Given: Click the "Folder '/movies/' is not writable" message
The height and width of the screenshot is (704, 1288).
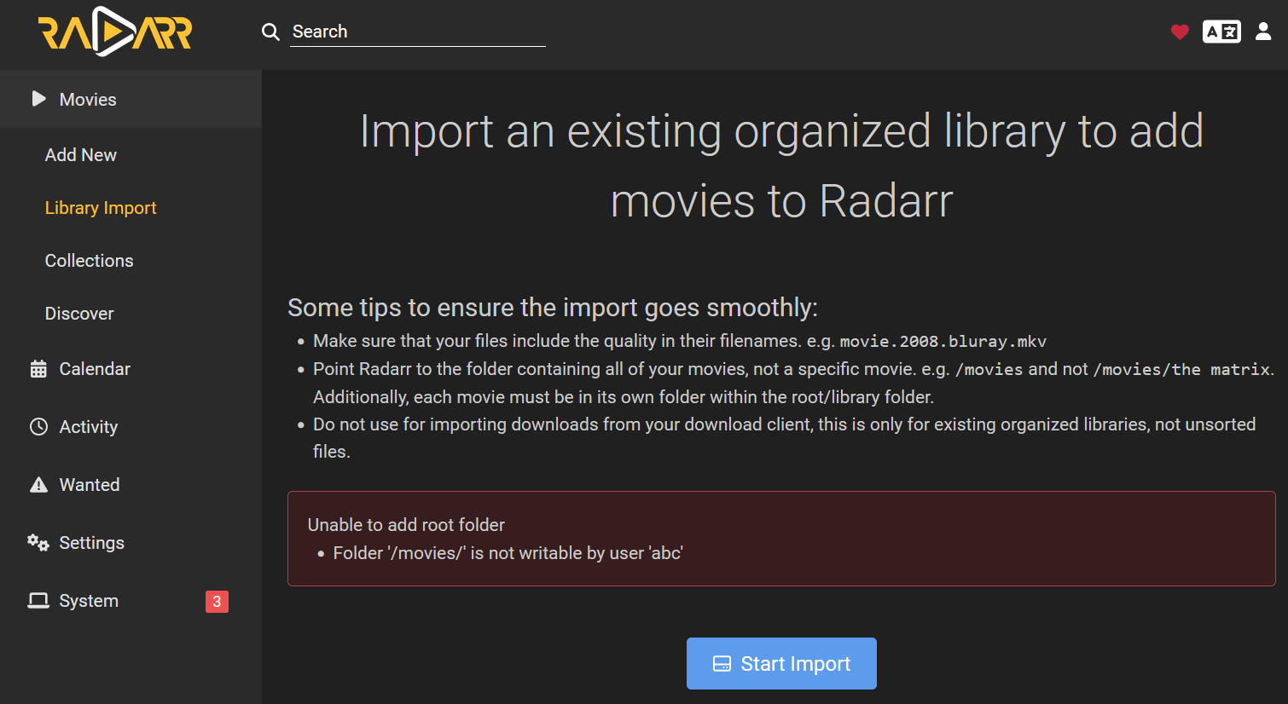Looking at the screenshot, I should pyautogui.click(x=508, y=553).
